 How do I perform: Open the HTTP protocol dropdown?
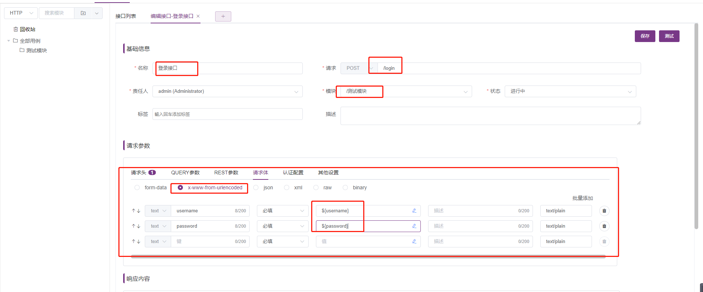point(21,13)
